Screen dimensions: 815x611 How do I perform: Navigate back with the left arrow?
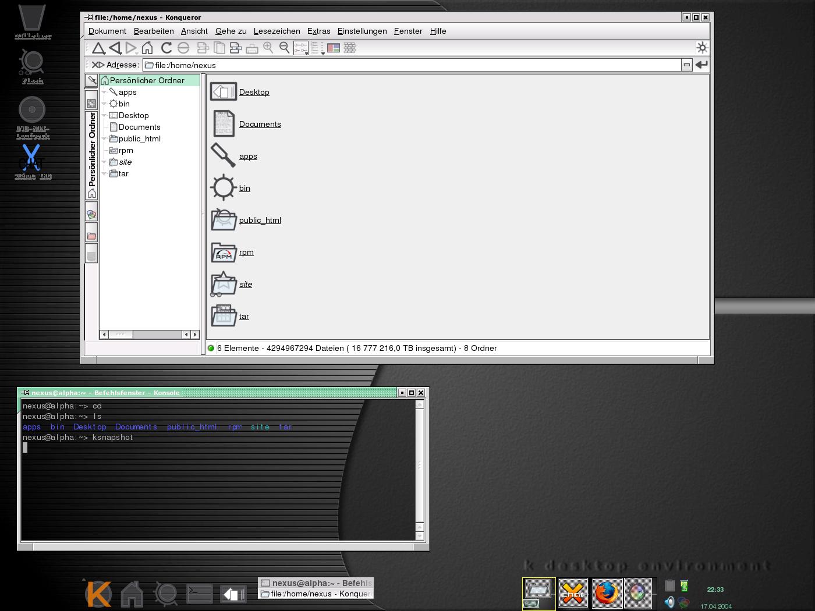tap(115, 48)
